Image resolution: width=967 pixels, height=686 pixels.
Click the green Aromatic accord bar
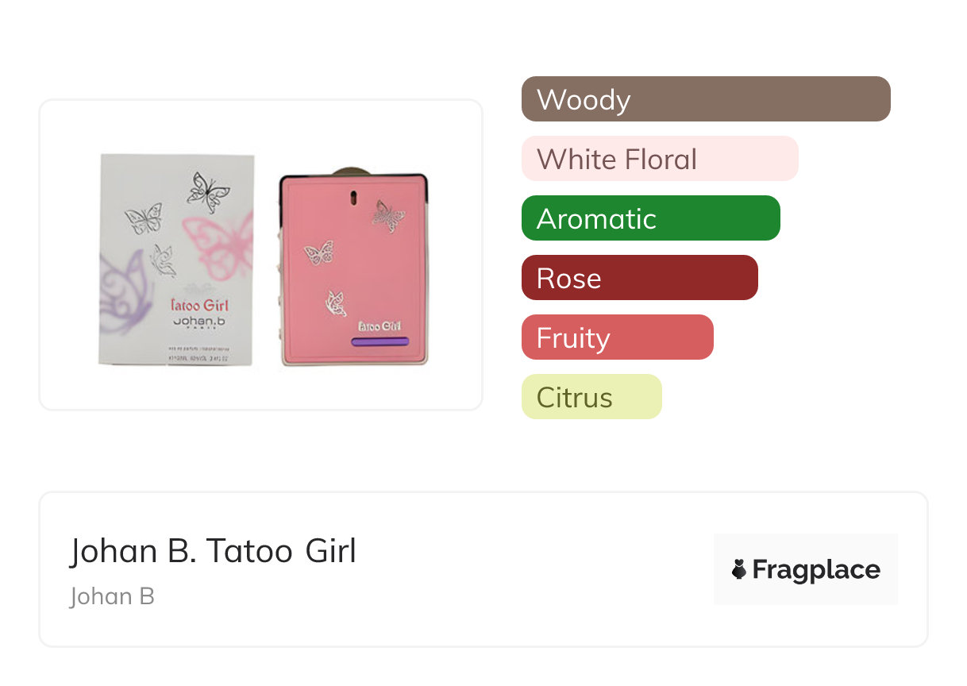650,218
